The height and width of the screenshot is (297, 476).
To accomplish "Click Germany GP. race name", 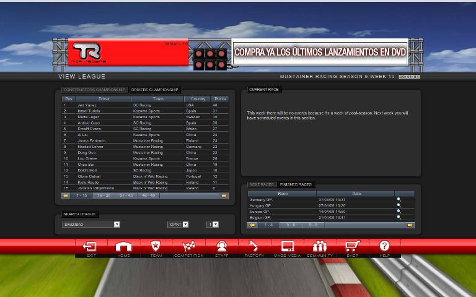I will [261, 200].
